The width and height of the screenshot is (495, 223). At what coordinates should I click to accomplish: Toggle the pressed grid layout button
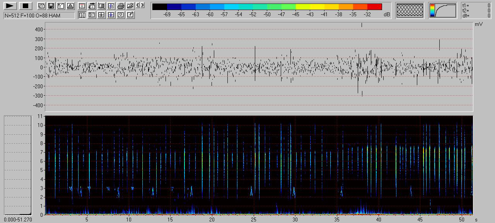click(82, 15)
